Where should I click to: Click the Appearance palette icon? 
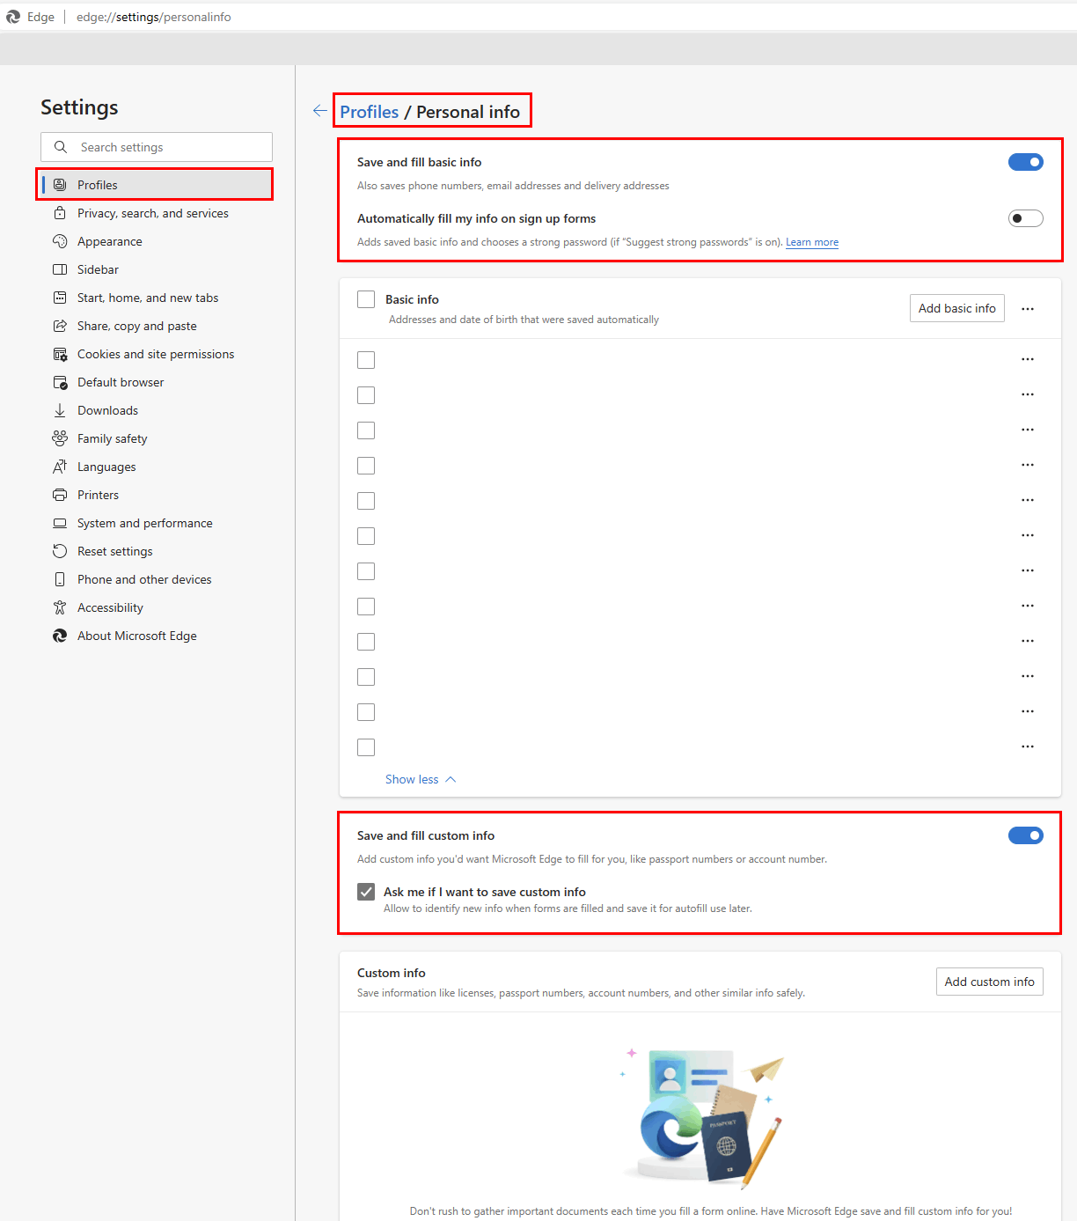[x=60, y=241]
